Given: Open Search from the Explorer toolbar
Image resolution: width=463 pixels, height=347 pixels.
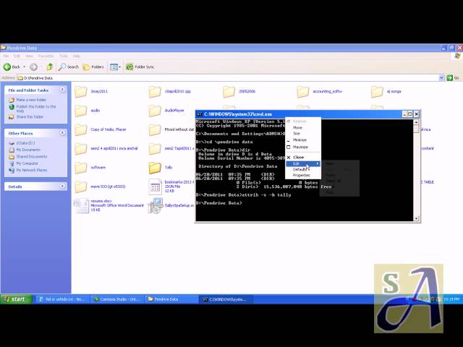Looking at the screenshot, I should (x=69, y=67).
